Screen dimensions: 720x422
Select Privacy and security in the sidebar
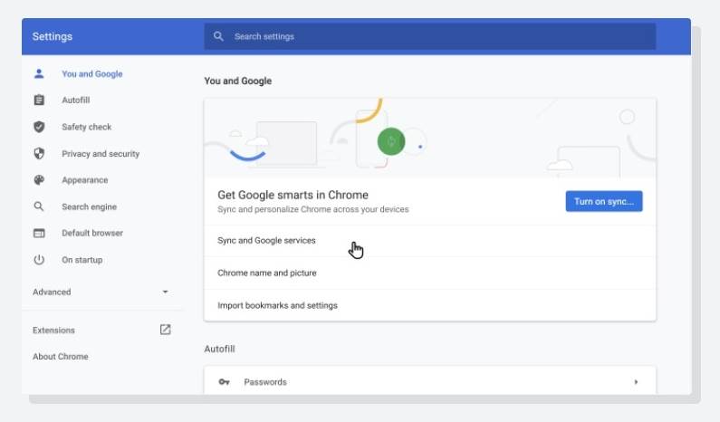coord(101,154)
